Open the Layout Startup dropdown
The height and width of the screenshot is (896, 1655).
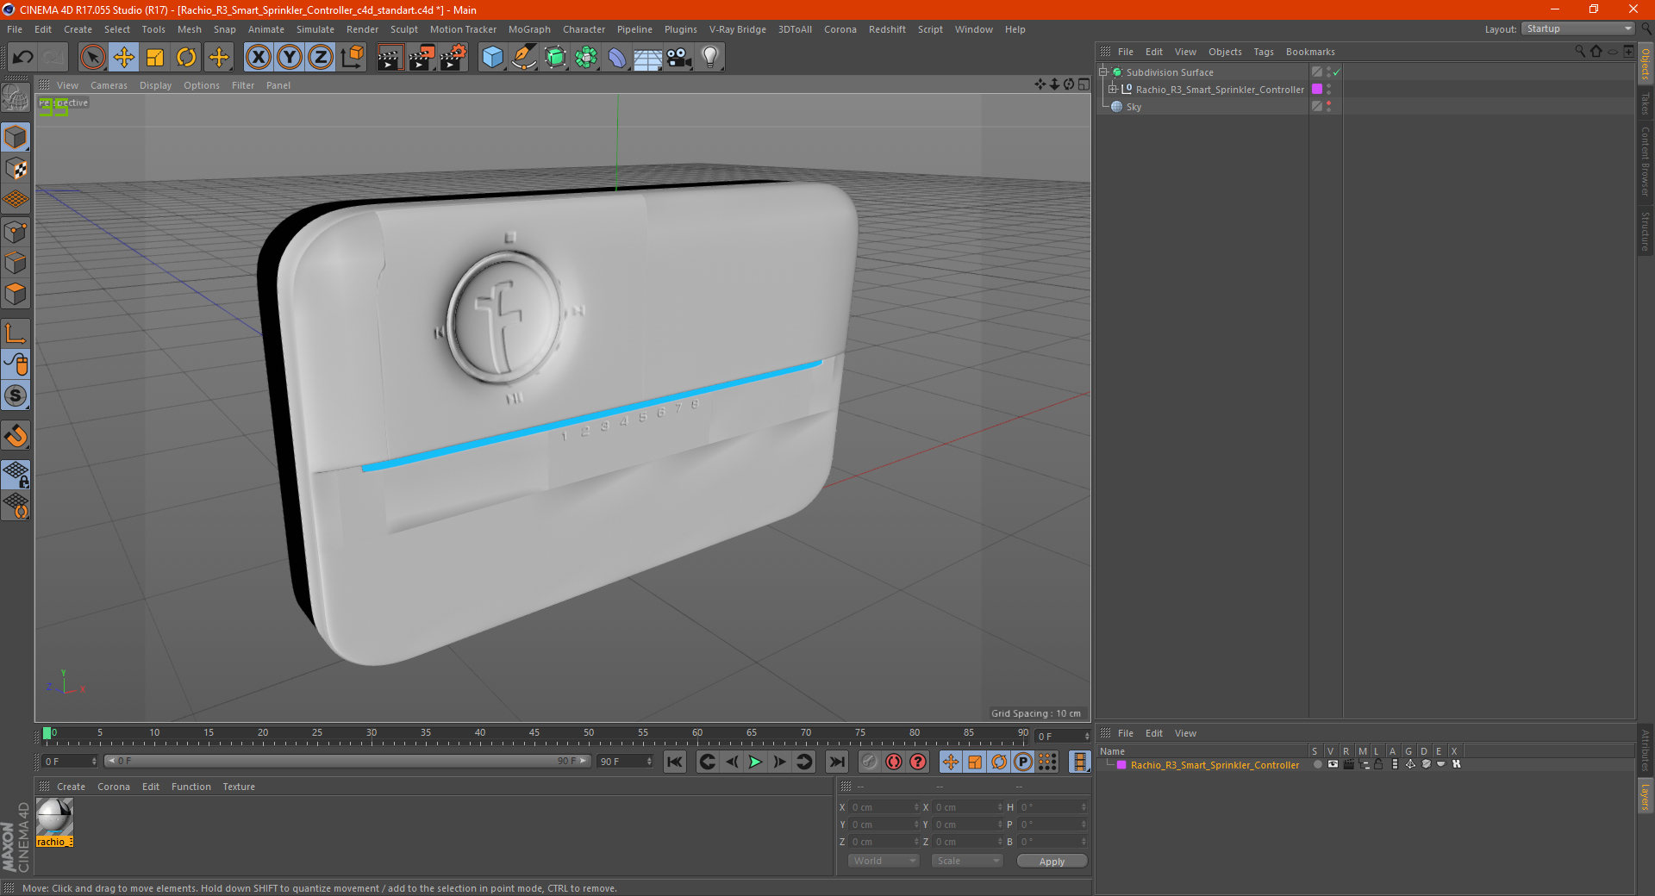tap(1577, 28)
